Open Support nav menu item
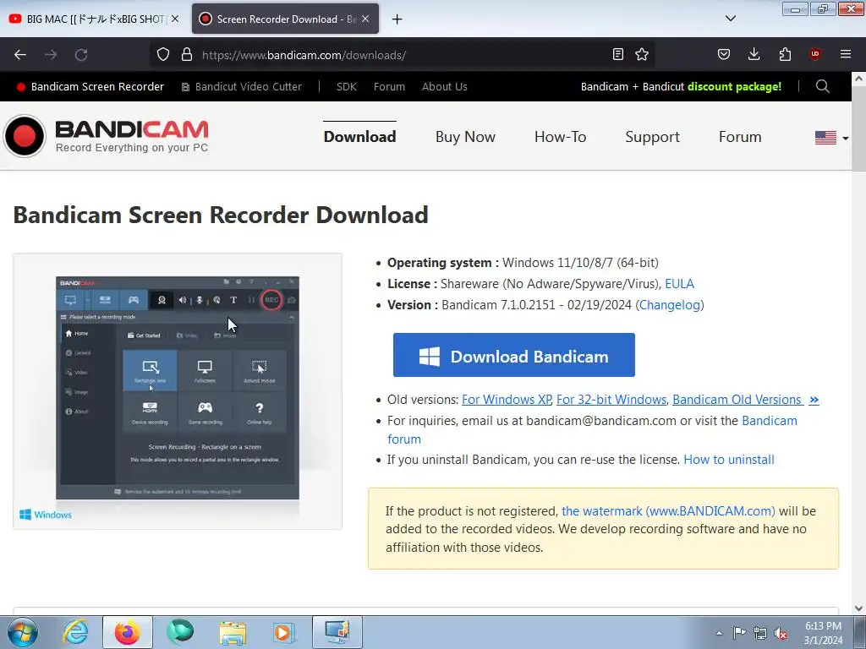Image resolution: width=866 pixels, height=649 pixels. [x=652, y=137]
